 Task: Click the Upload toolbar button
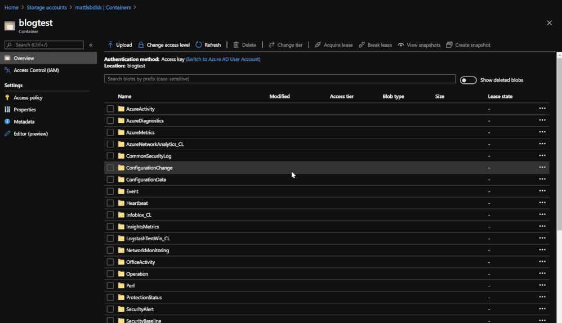[x=120, y=45]
